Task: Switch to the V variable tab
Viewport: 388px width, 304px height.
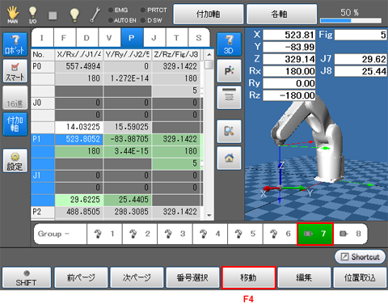Action: click(x=109, y=38)
